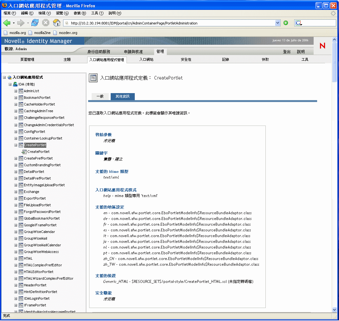Click the page scrollbar down arrow
Screen dimensions: 339x321
point(334,310)
